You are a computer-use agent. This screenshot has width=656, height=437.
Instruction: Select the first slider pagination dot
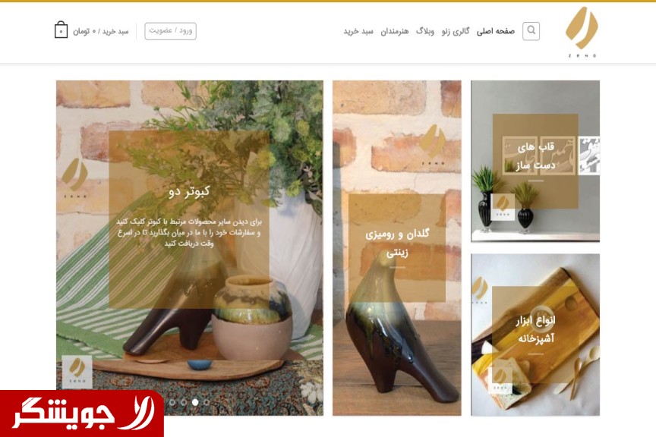172,402
